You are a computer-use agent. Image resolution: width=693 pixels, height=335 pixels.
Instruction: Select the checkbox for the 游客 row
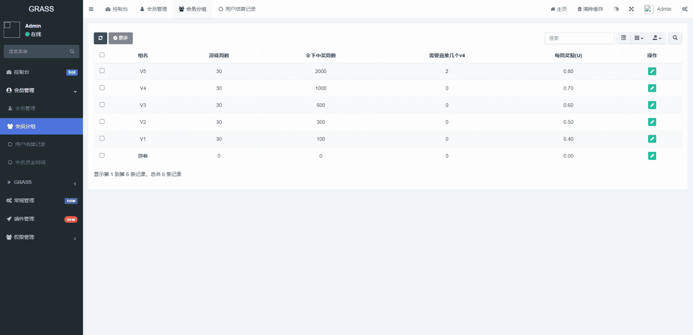tap(102, 155)
